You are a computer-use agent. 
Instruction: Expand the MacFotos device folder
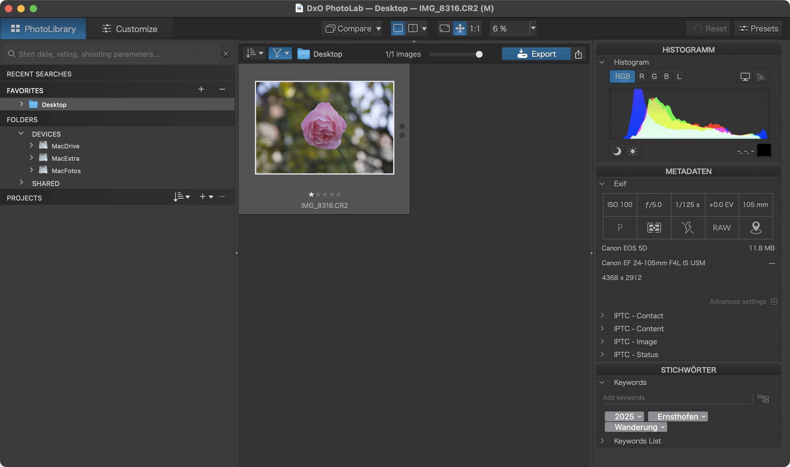[31, 170]
